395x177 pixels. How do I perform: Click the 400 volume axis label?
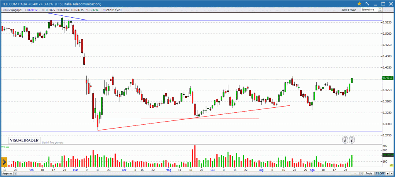(385, 146)
